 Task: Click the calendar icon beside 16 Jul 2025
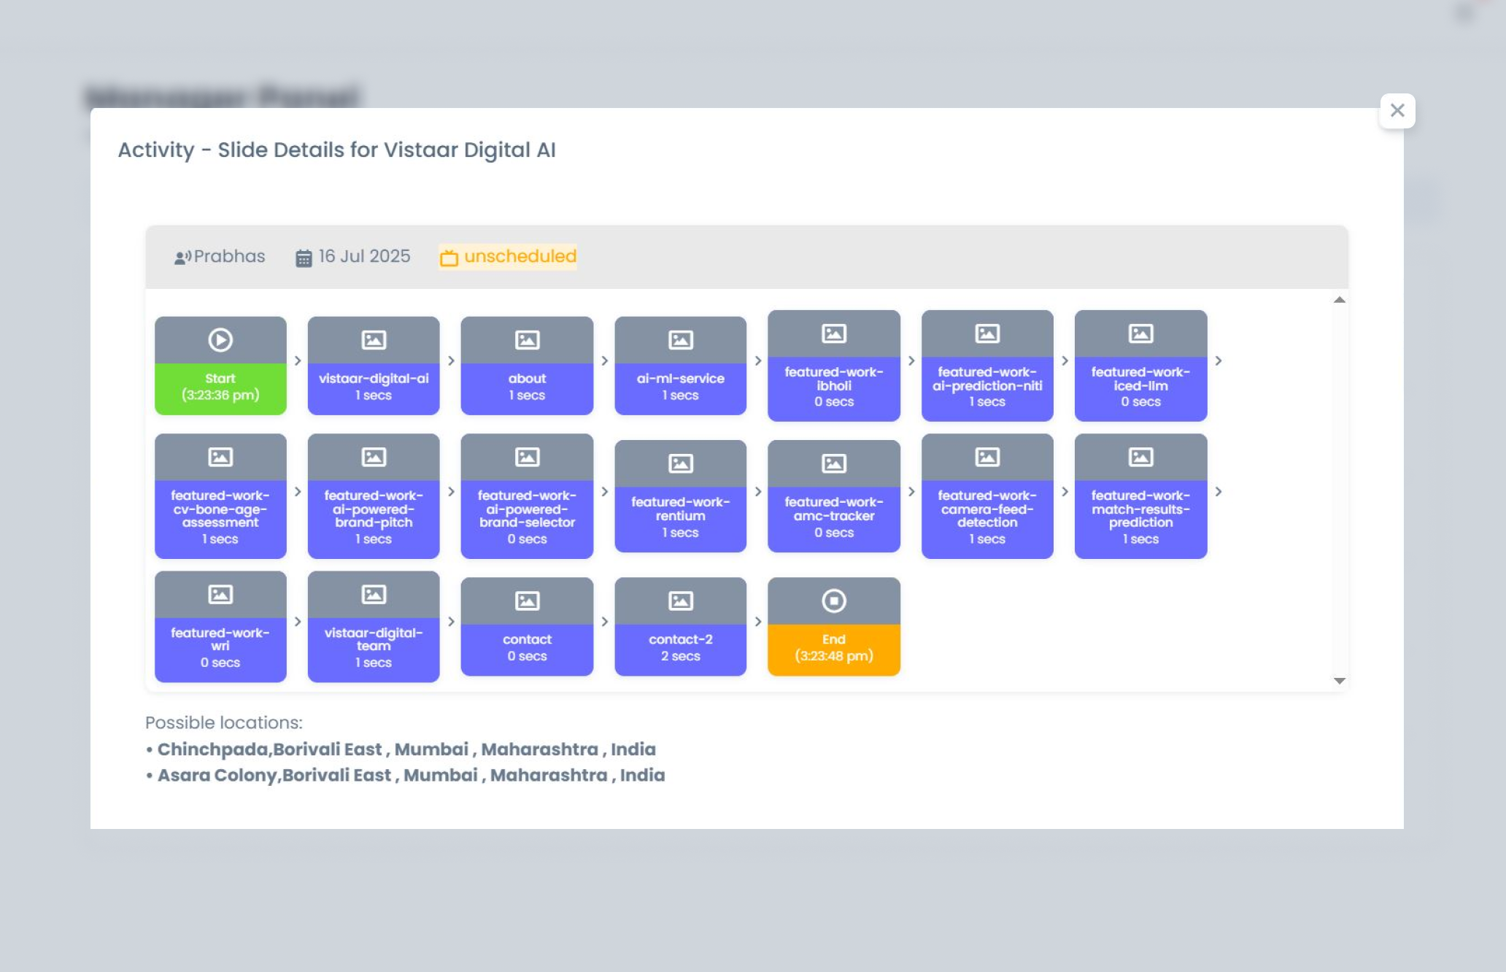pyautogui.click(x=304, y=258)
